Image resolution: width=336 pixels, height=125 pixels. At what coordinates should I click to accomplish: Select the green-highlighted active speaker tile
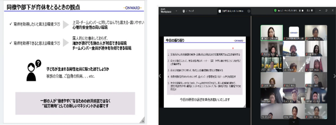coord(271,33)
